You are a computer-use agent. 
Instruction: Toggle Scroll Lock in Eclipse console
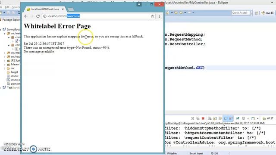coord(215,118)
